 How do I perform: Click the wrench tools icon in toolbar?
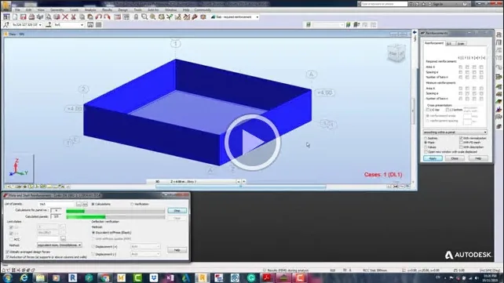click(x=195, y=16)
